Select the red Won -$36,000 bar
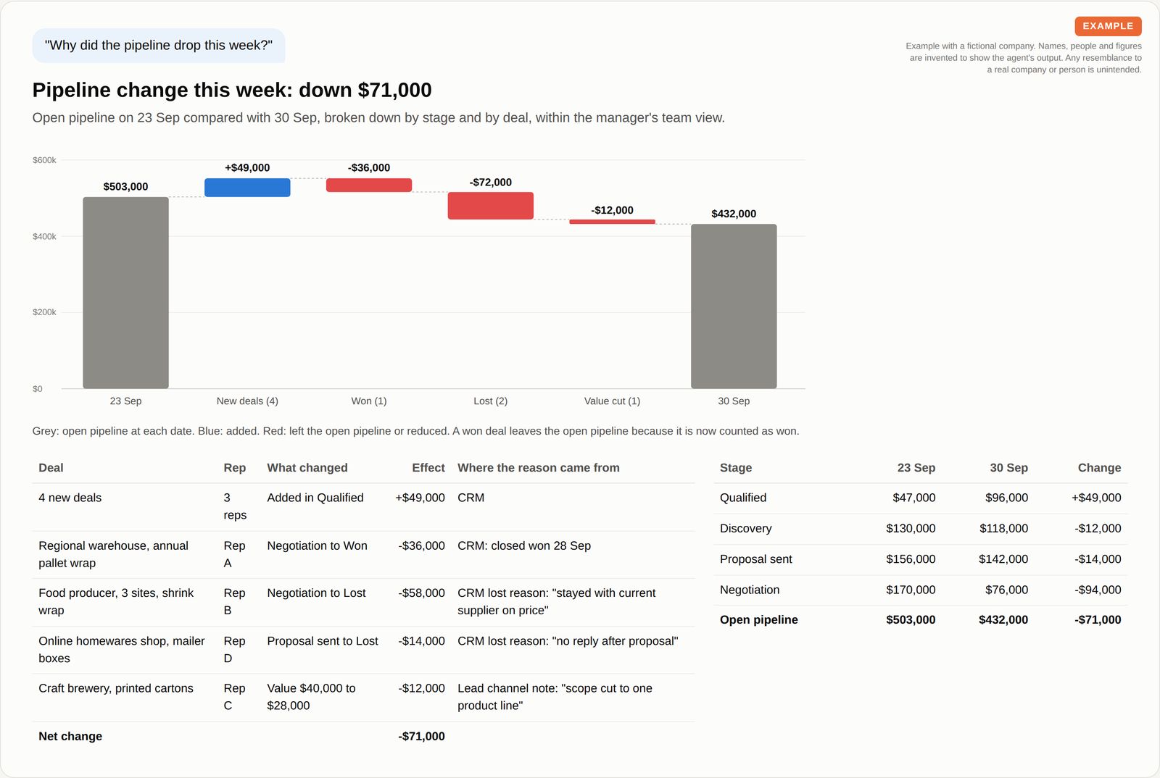The image size is (1160, 778). 369,185
